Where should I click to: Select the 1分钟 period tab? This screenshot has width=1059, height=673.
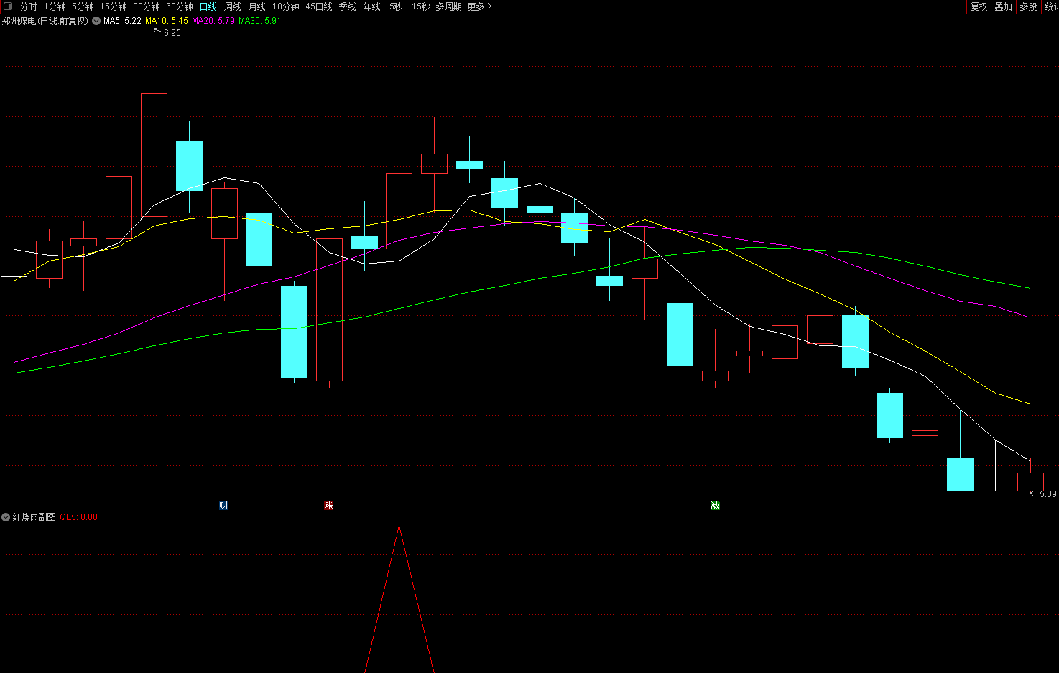pyautogui.click(x=55, y=6)
